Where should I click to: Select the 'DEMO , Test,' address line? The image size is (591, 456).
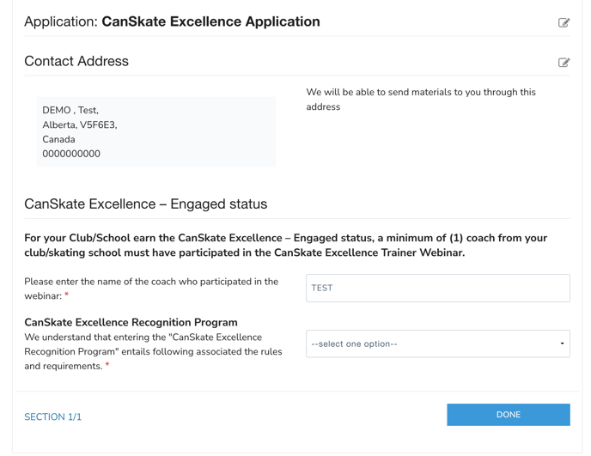tap(70, 111)
